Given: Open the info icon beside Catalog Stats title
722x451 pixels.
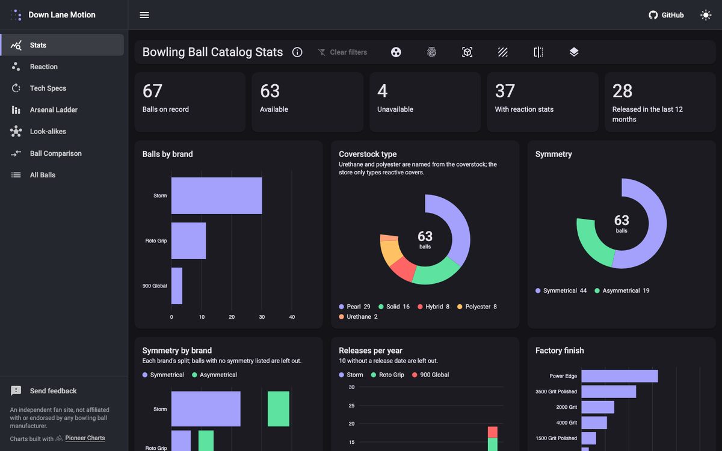Looking at the screenshot, I should point(297,52).
